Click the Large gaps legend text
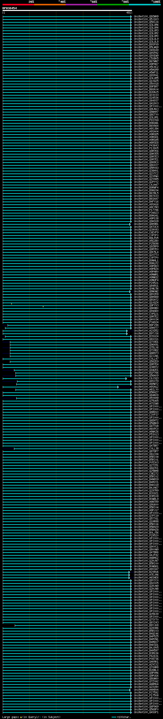The height and width of the screenshot is (719, 163). click(x=31, y=717)
